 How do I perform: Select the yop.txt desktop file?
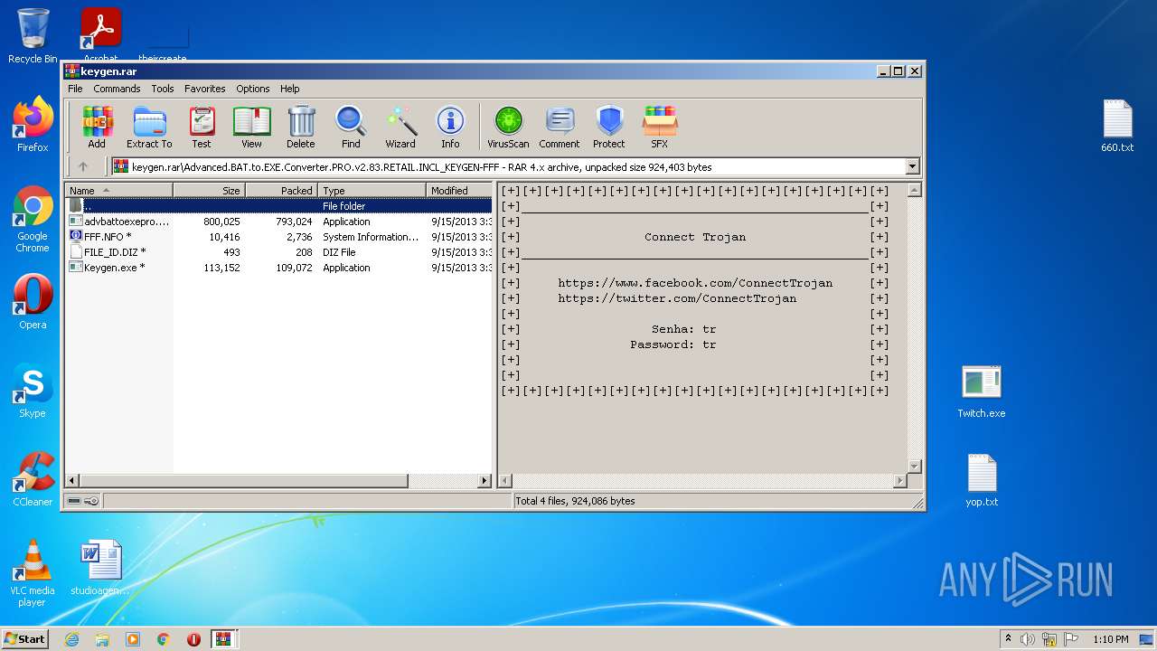982,479
